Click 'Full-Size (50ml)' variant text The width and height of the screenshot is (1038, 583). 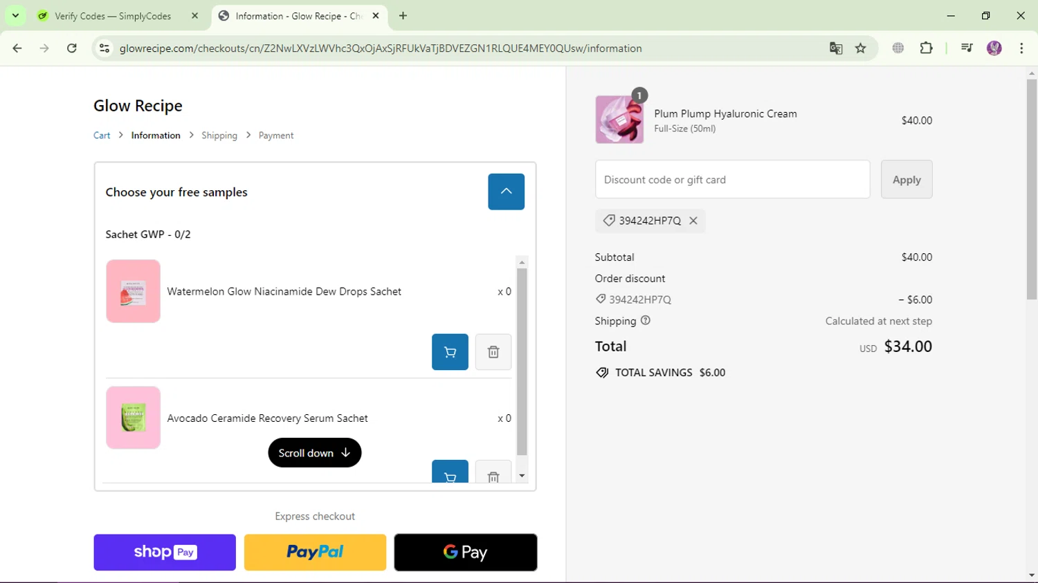pos(685,129)
